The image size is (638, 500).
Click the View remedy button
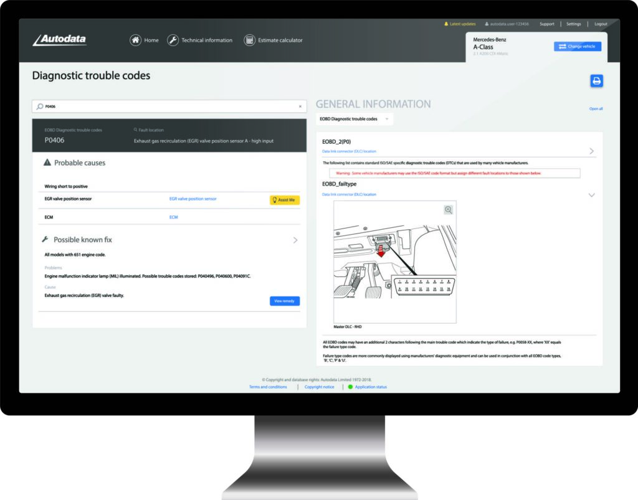click(284, 301)
